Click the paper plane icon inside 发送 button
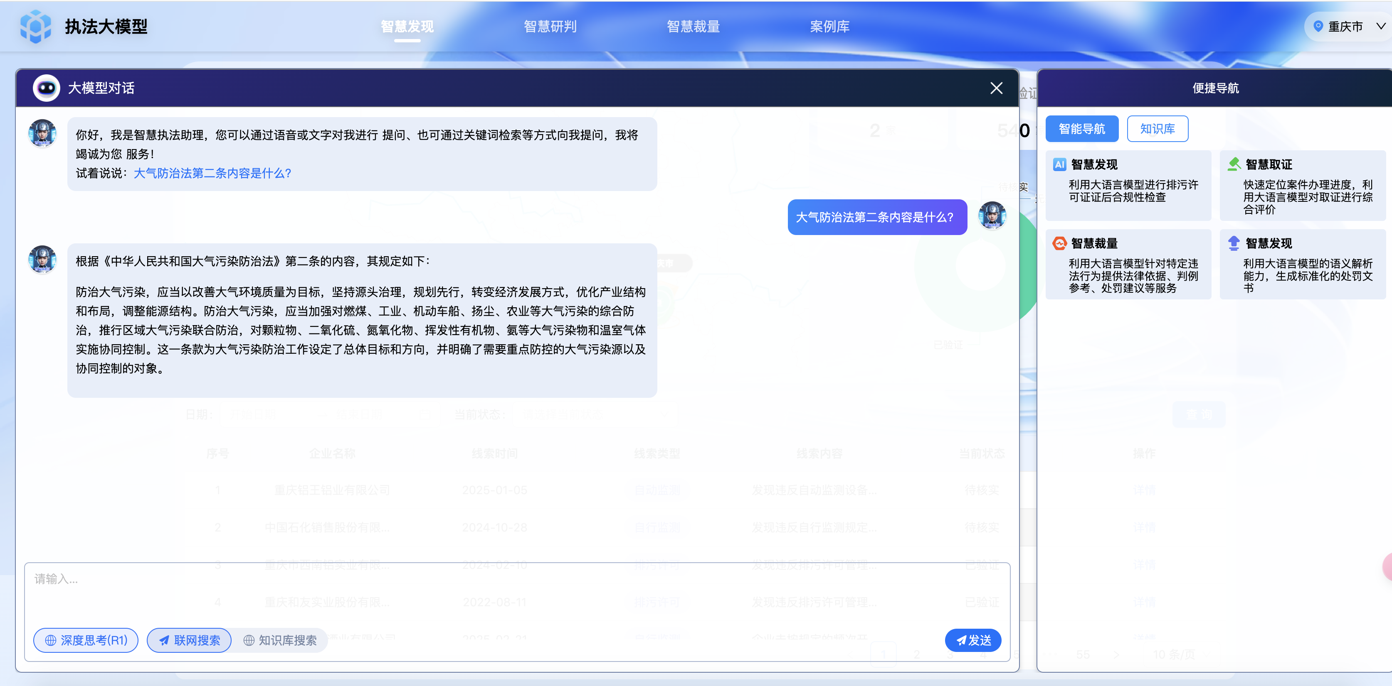The image size is (1392, 686). (x=961, y=640)
